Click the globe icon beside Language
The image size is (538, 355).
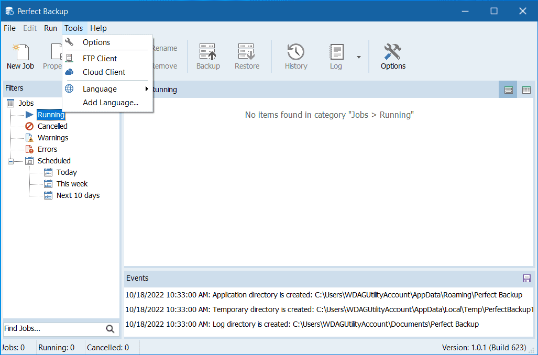pyautogui.click(x=69, y=88)
